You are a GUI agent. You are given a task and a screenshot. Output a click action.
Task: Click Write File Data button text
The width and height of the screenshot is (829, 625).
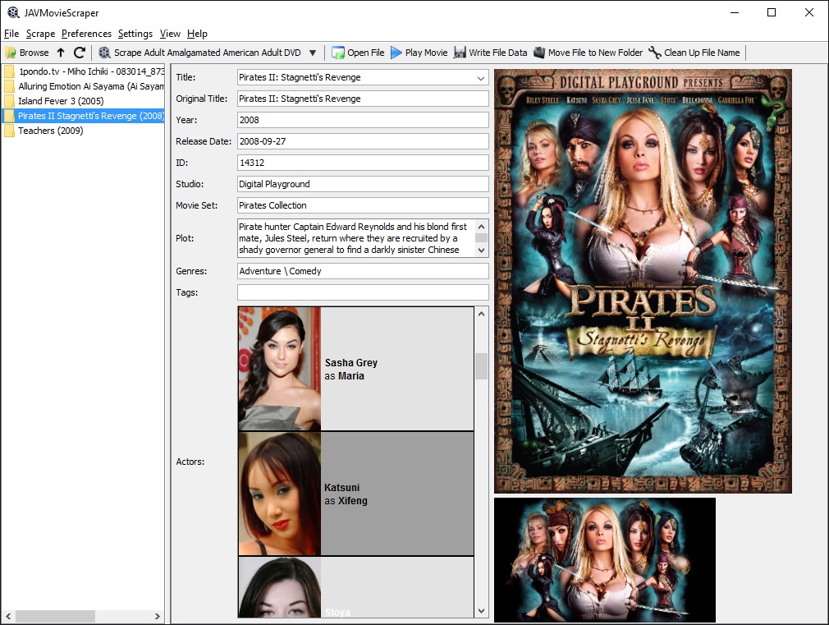pos(498,53)
